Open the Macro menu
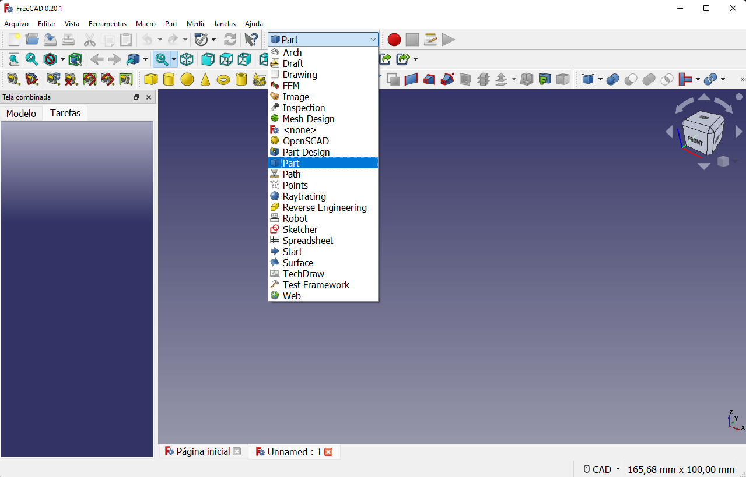 pyautogui.click(x=145, y=24)
